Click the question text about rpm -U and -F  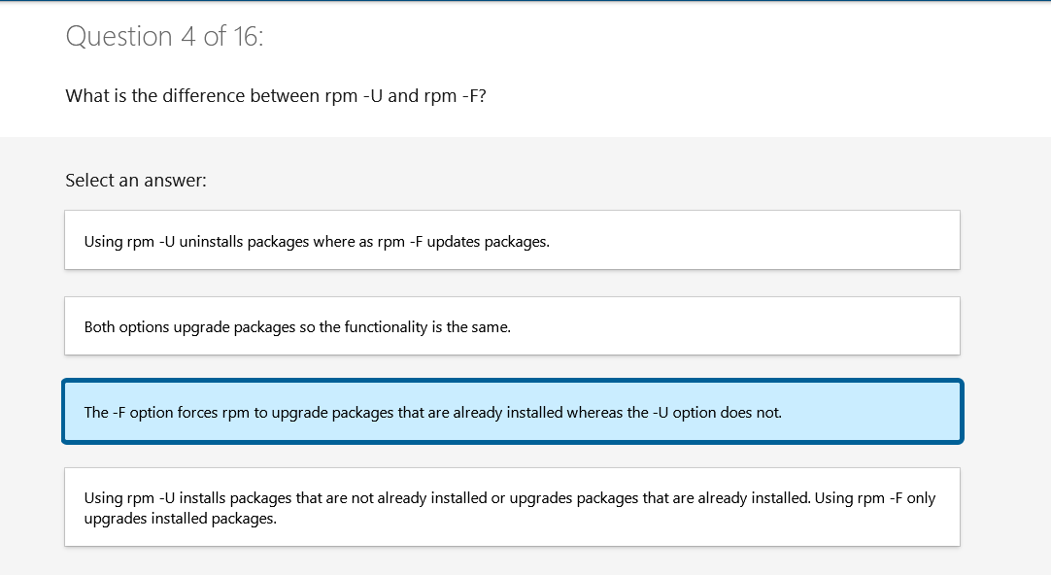(275, 95)
